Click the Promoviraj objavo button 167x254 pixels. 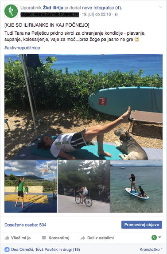click(x=142, y=225)
